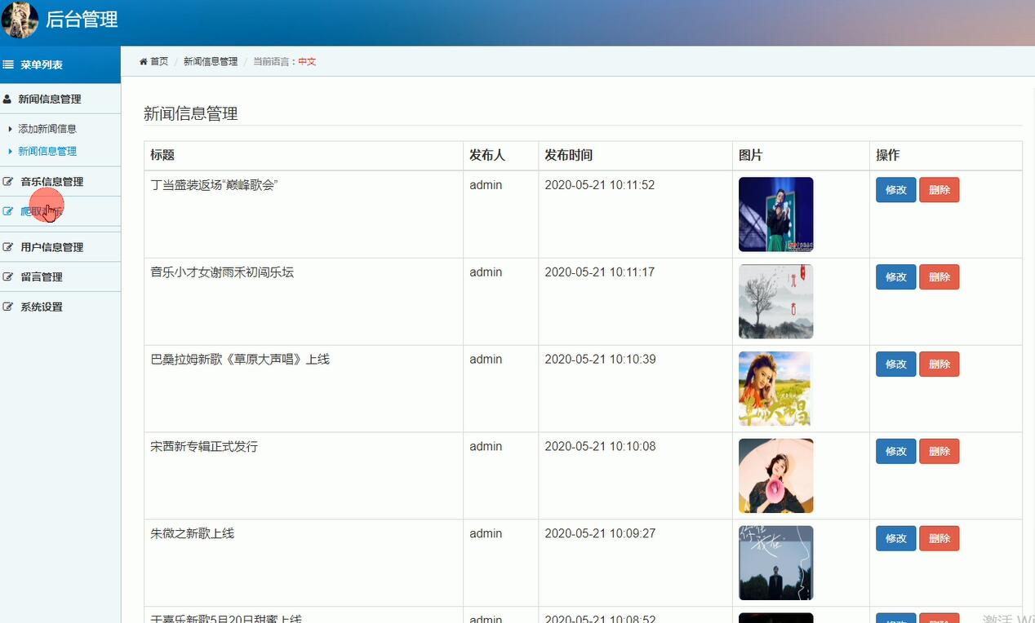Click the pencil icon next to 音乐信息管理

(8, 182)
